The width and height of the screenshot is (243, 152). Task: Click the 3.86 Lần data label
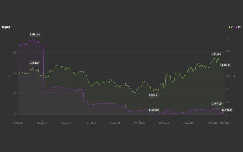pyautogui.click(x=35, y=63)
